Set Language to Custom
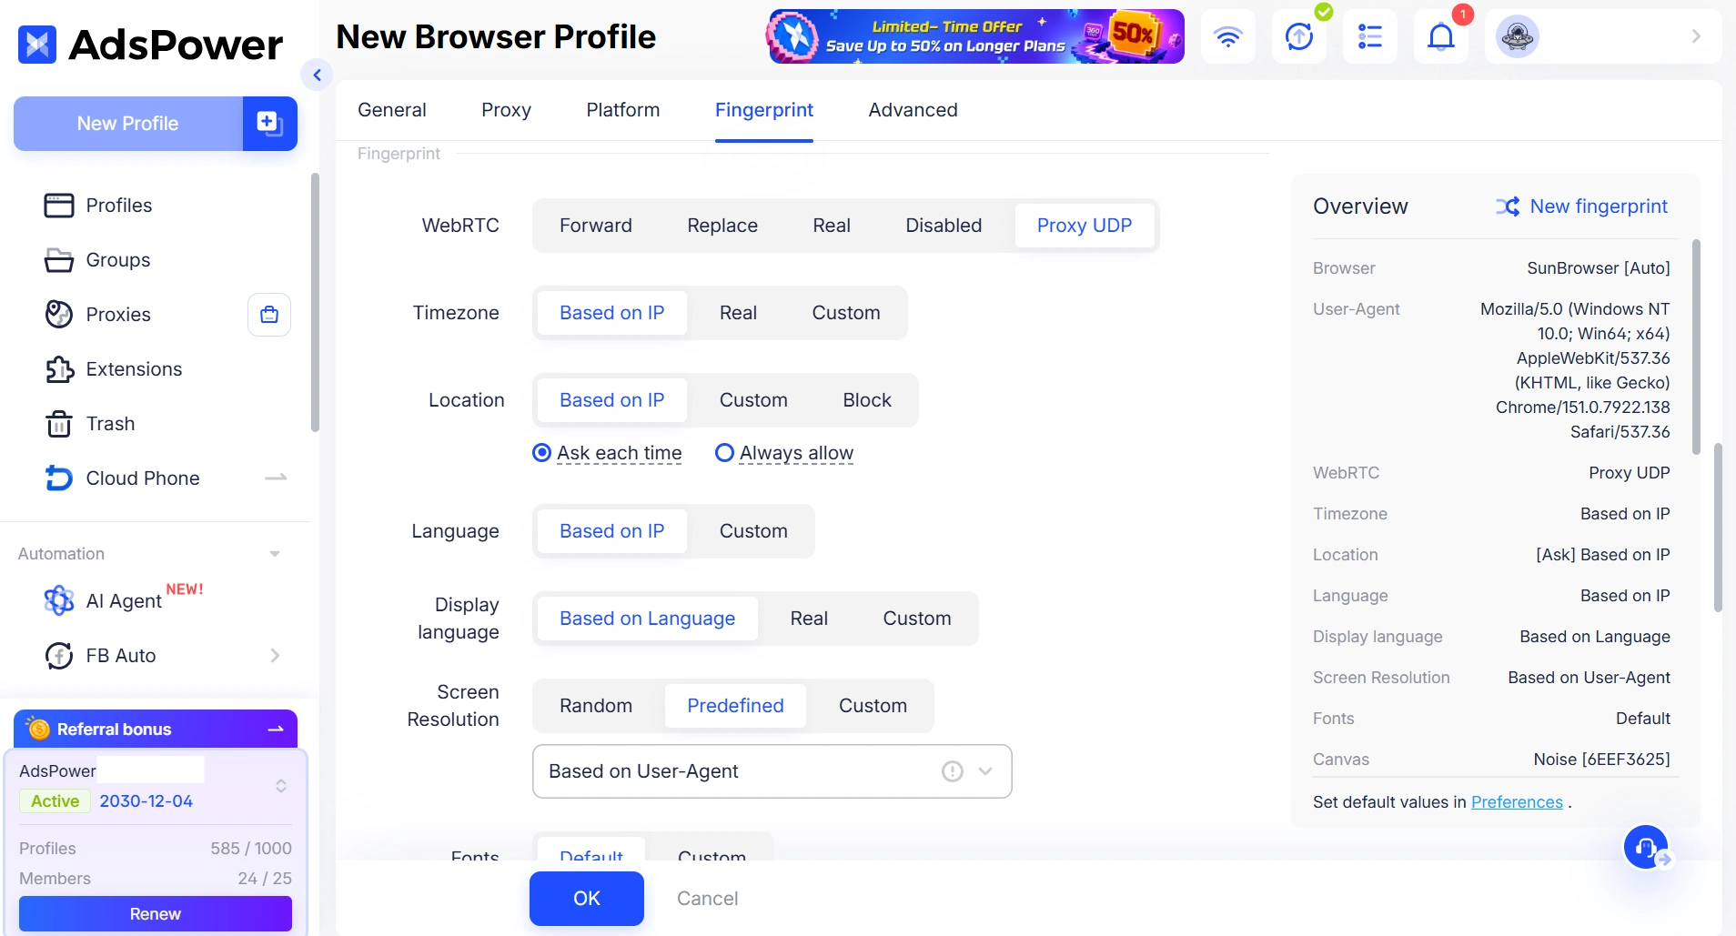Image resolution: width=1736 pixels, height=936 pixels. click(x=753, y=531)
